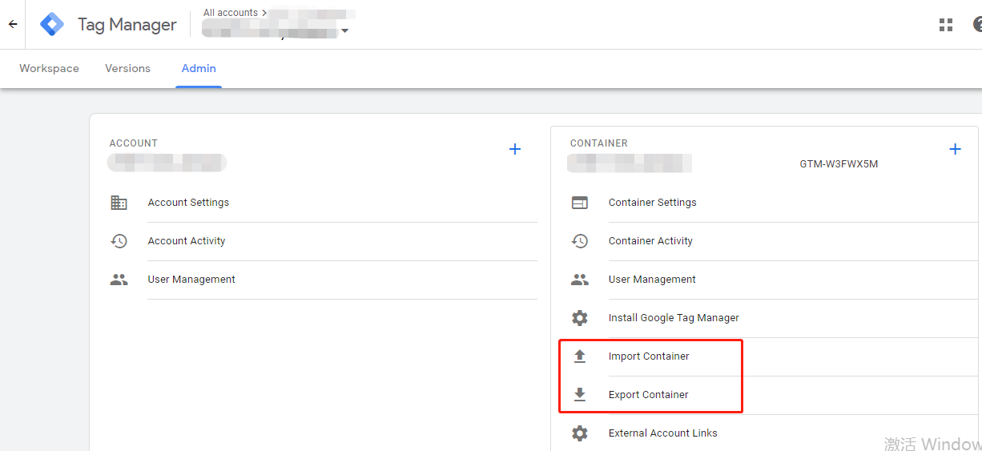Click the External Account Links gear icon

click(x=579, y=433)
